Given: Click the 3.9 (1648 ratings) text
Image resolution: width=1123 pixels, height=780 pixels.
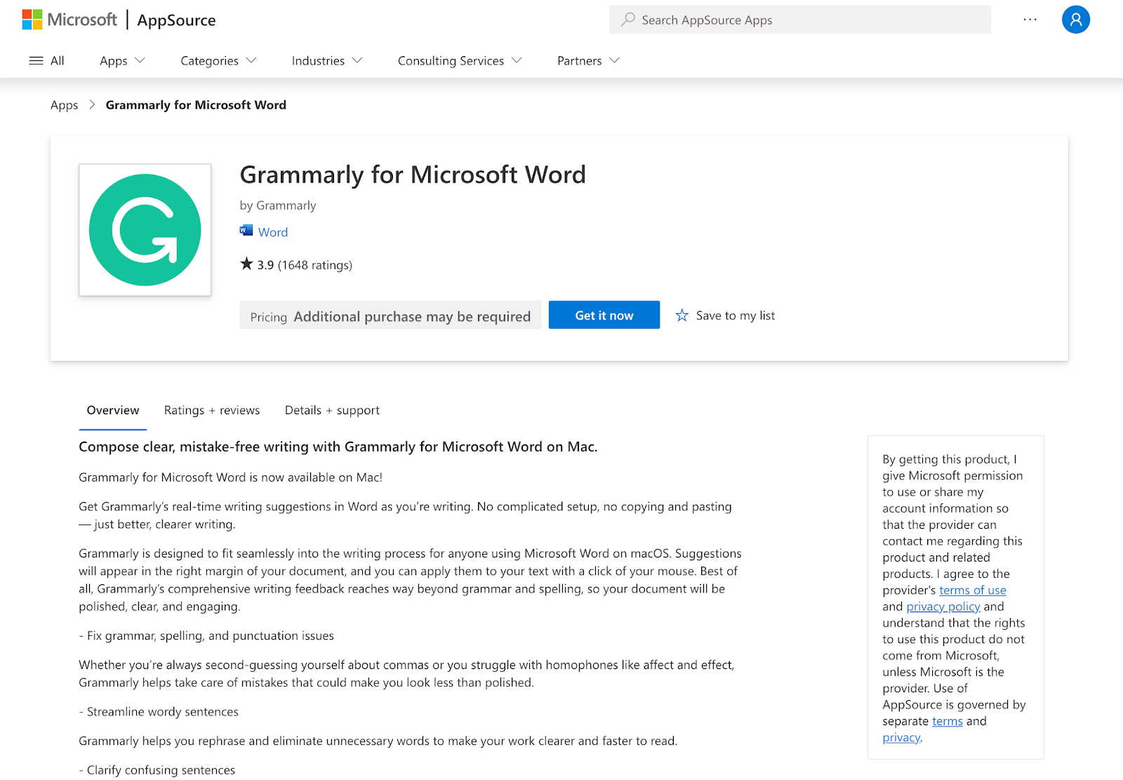Looking at the screenshot, I should pyautogui.click(x=305, y=265).
